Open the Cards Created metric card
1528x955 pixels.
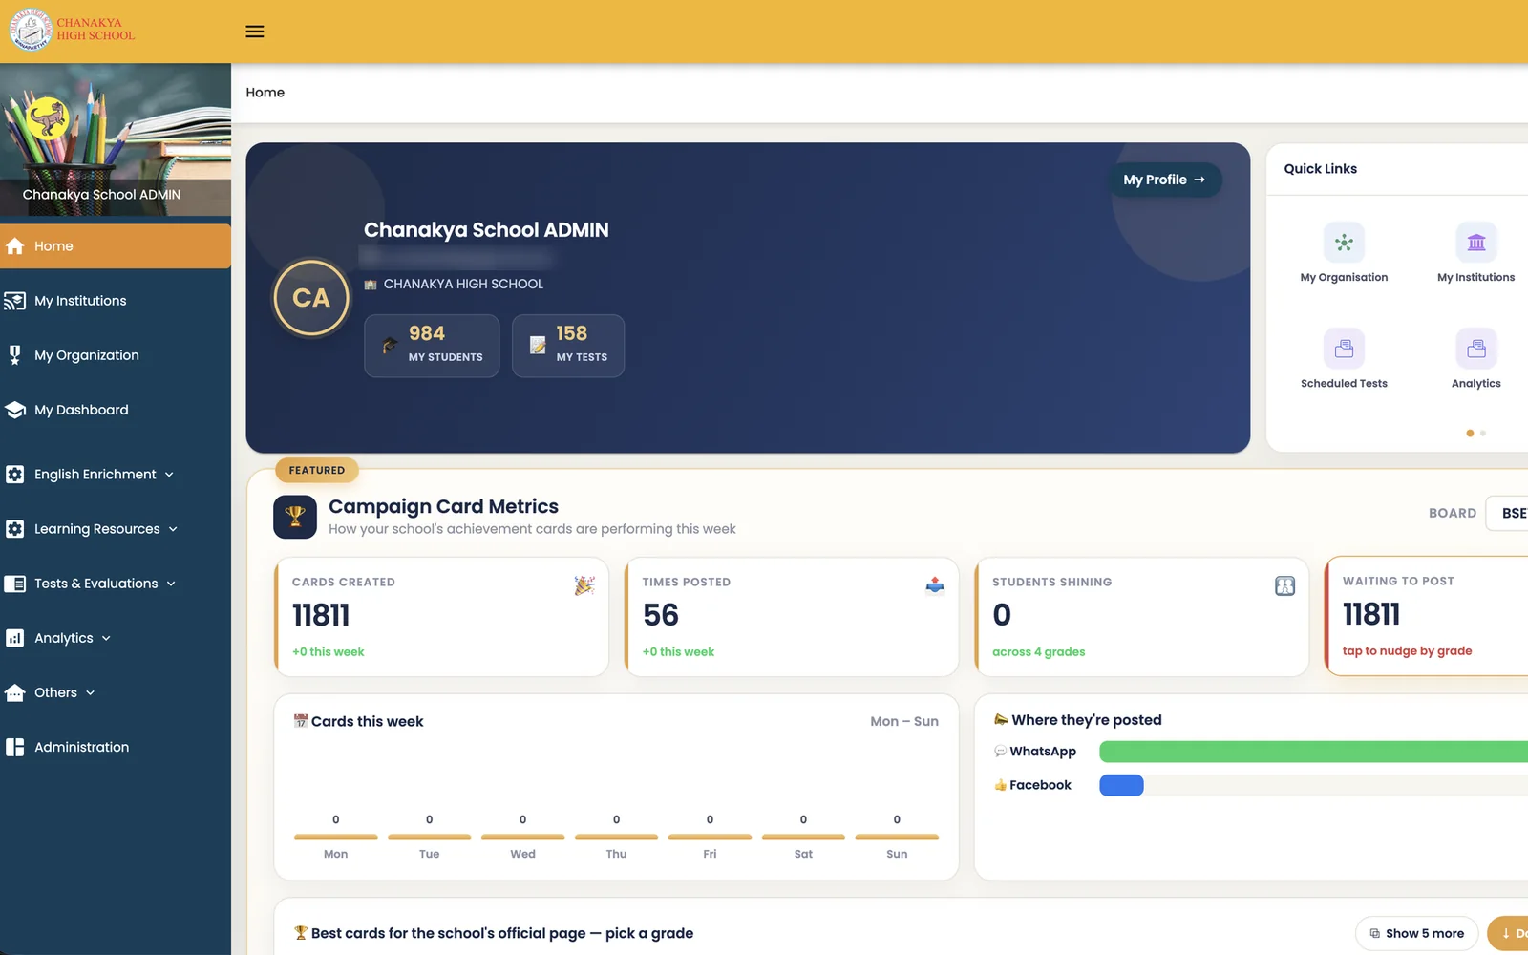tap(441, 617)
